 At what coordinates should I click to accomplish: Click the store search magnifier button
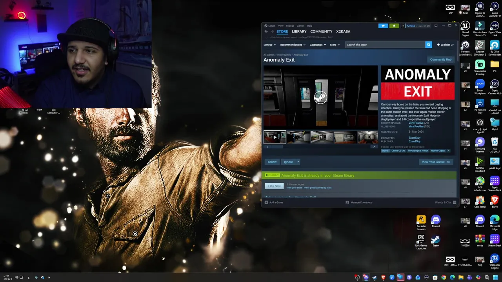tap(428, 45)
